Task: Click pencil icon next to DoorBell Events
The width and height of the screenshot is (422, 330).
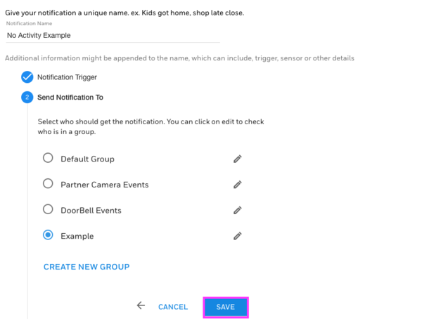Action: (x=238, y=210)
